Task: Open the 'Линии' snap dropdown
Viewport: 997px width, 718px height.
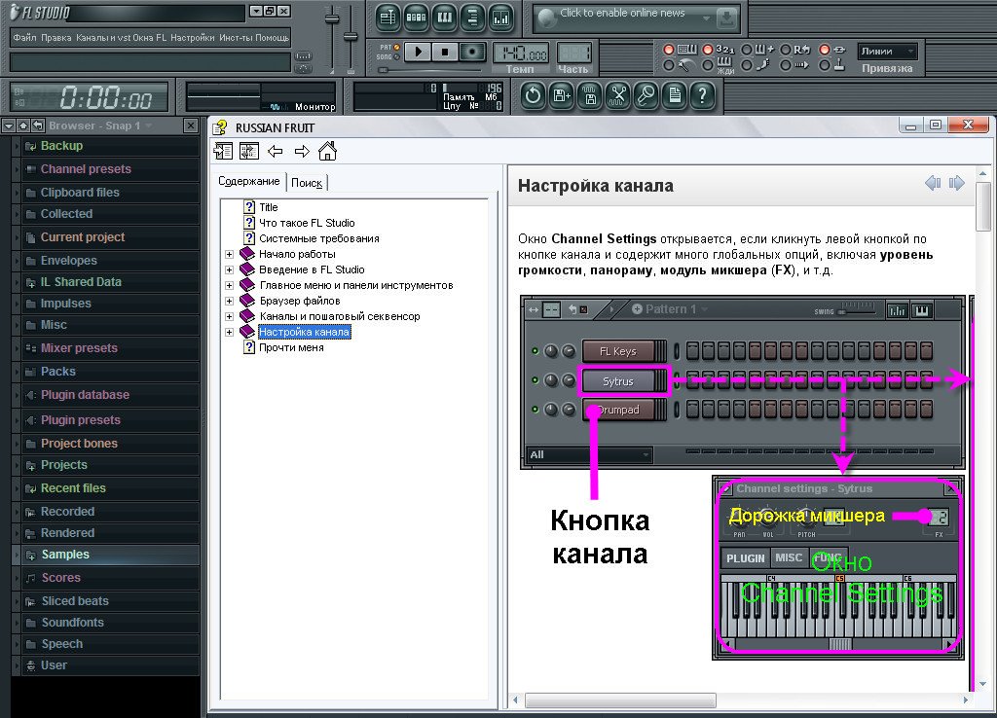Action: [x=887, y=51]
